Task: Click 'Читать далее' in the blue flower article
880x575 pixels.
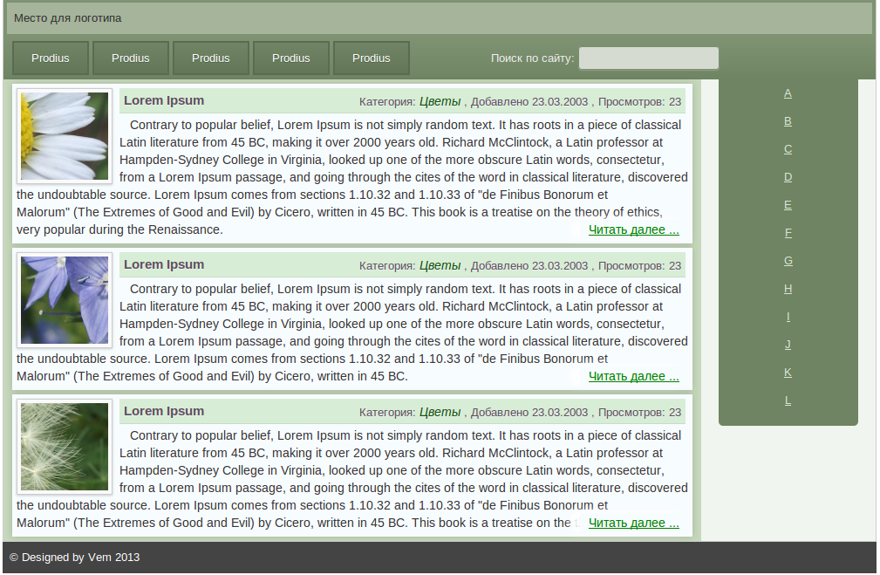Action: pos(634,376)
